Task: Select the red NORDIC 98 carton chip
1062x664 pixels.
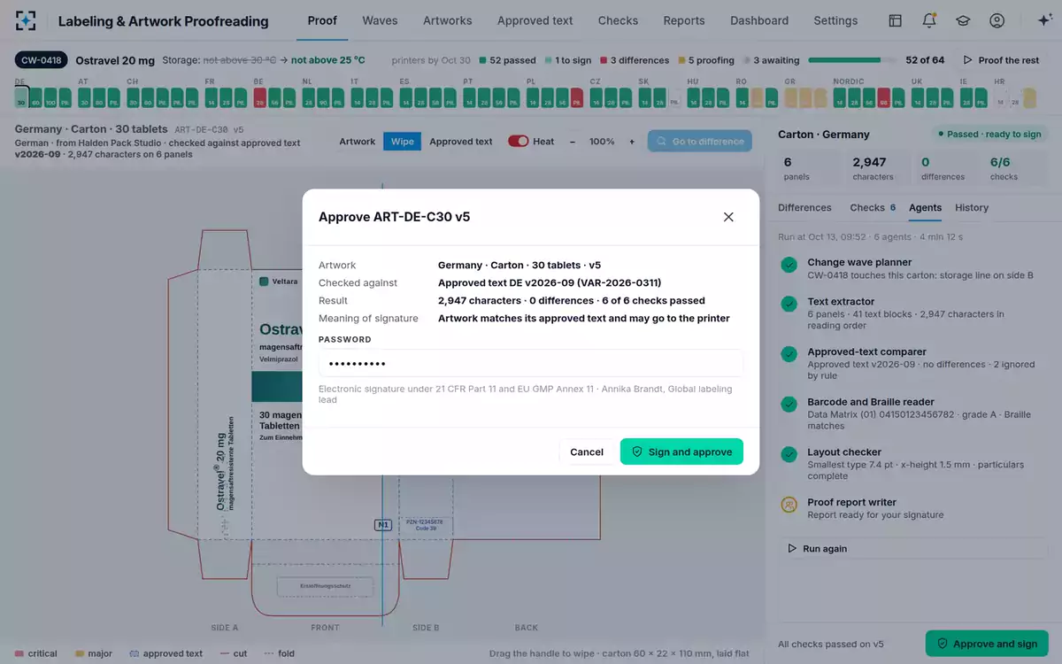Action: pyautogui.click(x=883, y=98)
